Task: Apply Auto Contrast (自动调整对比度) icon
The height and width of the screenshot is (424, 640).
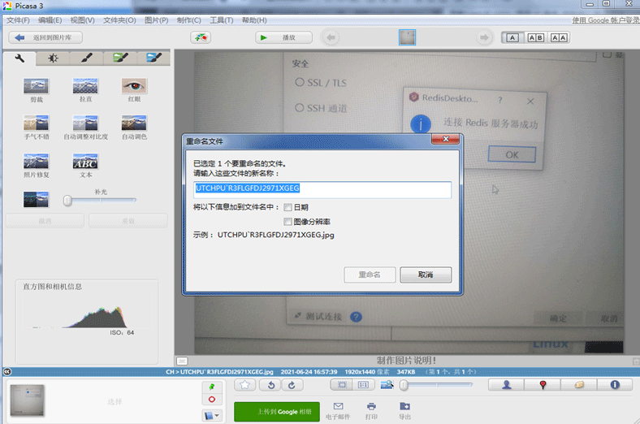Action: coord(85,123)
